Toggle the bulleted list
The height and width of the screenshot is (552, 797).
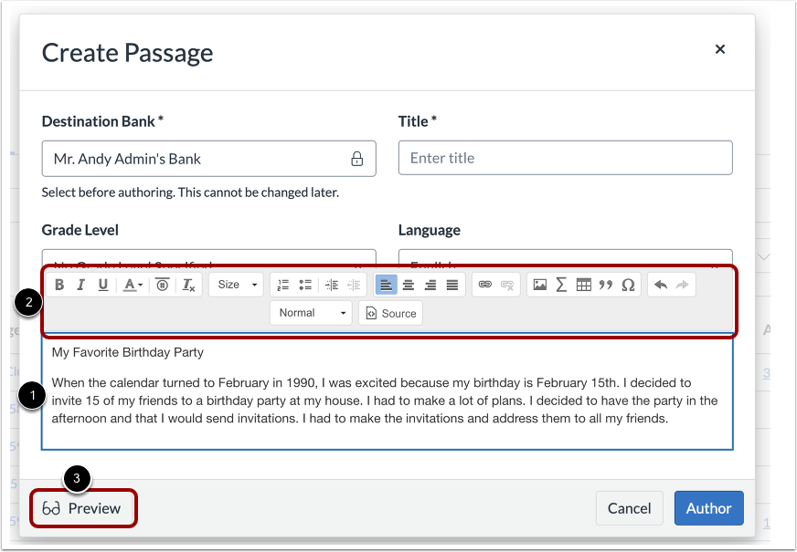(305, 284)
